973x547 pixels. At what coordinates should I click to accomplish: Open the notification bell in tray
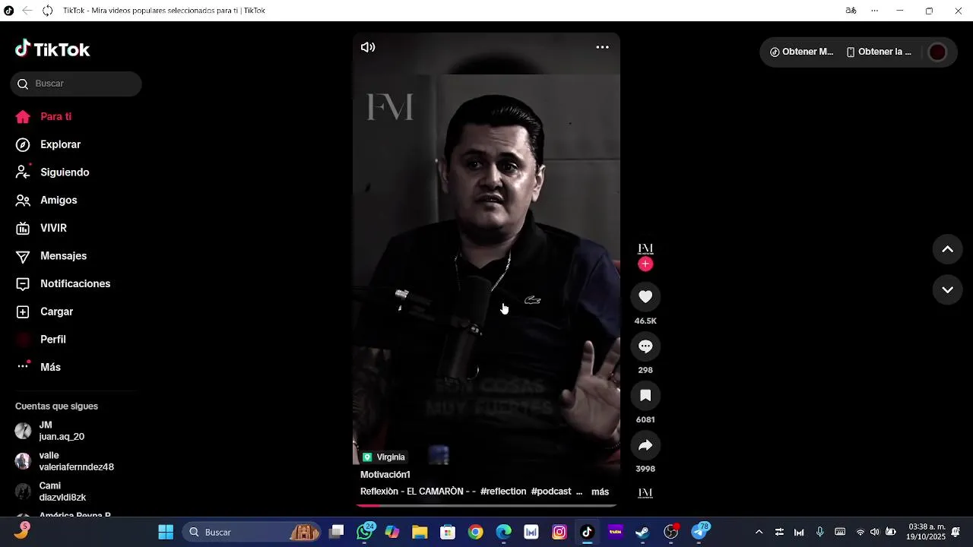point(956,532)
